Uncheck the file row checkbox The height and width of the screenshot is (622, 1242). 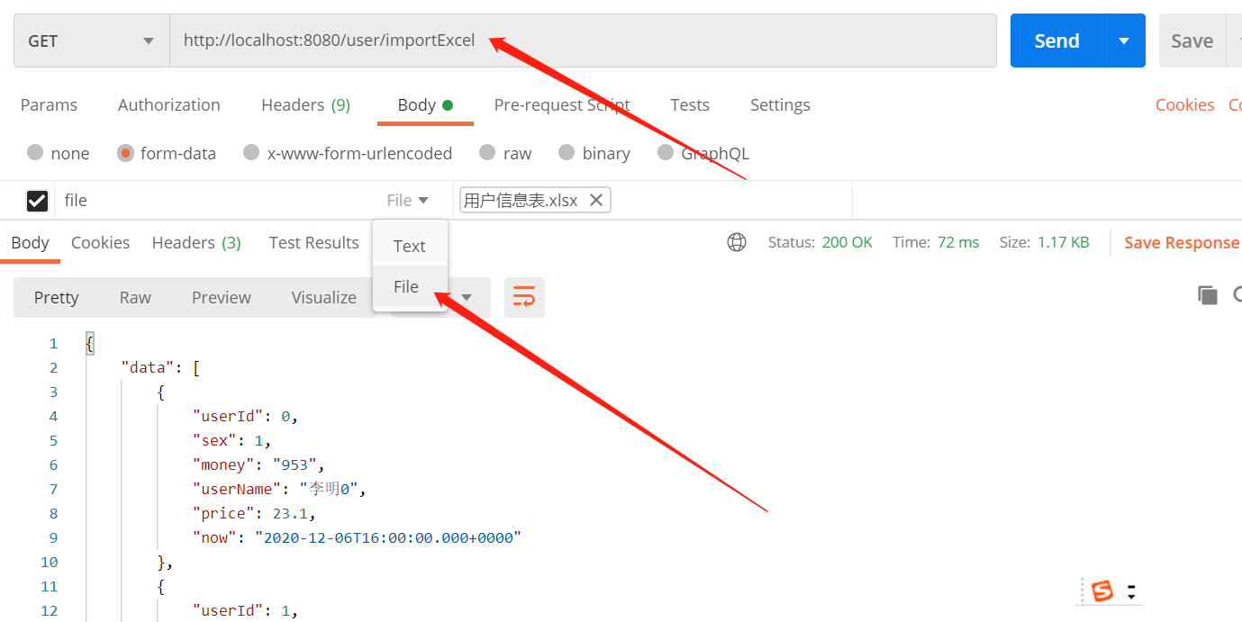click(37, 200)
